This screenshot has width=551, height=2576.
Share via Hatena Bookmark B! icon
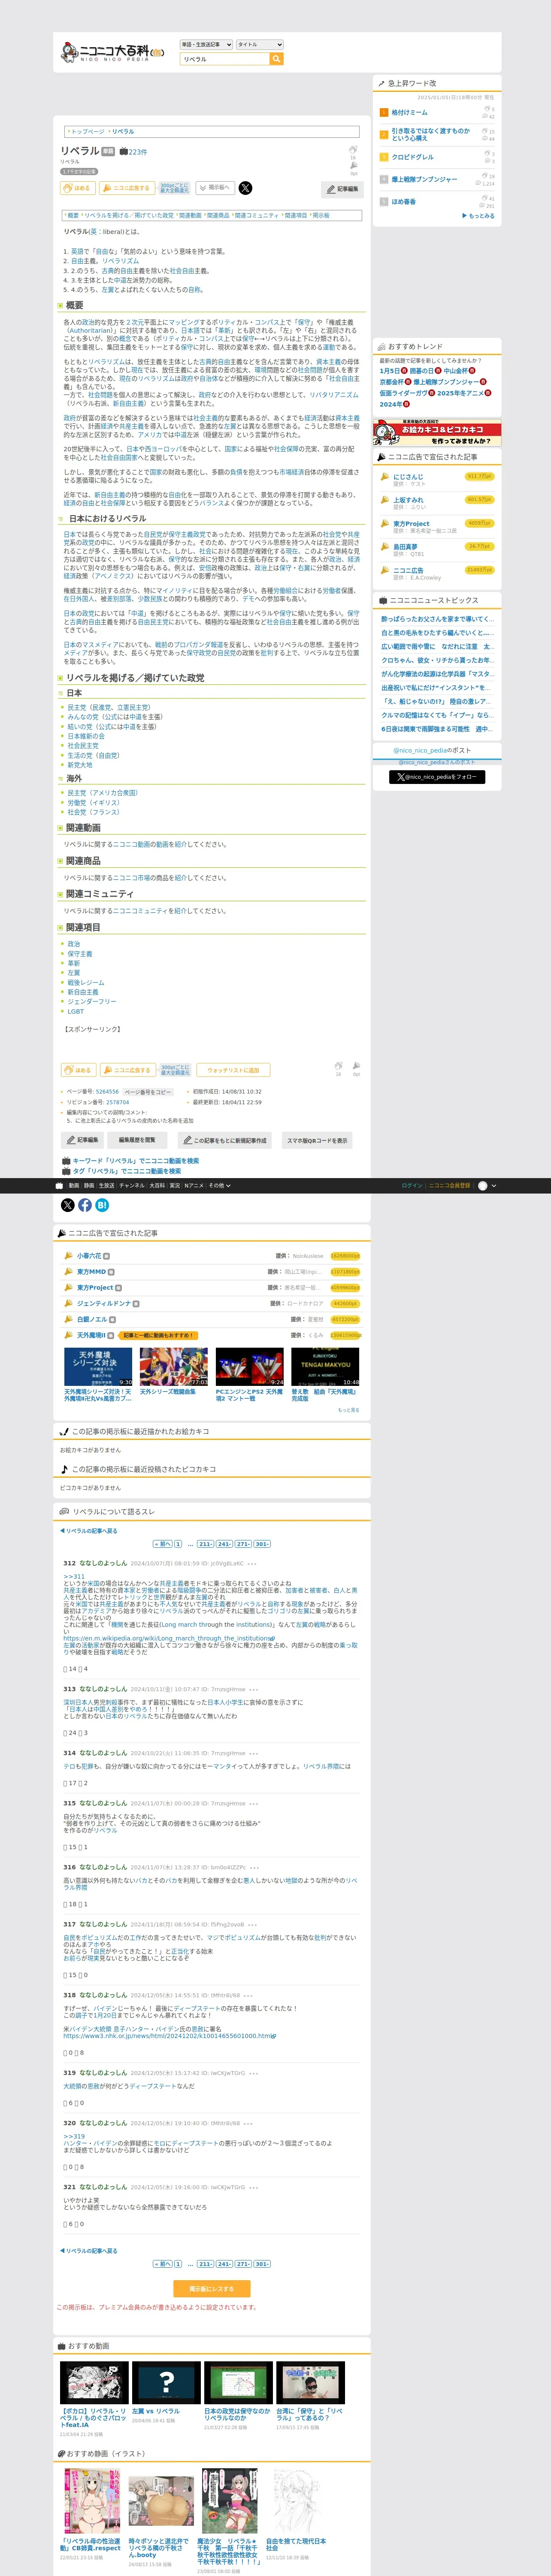click(102, 1205)
